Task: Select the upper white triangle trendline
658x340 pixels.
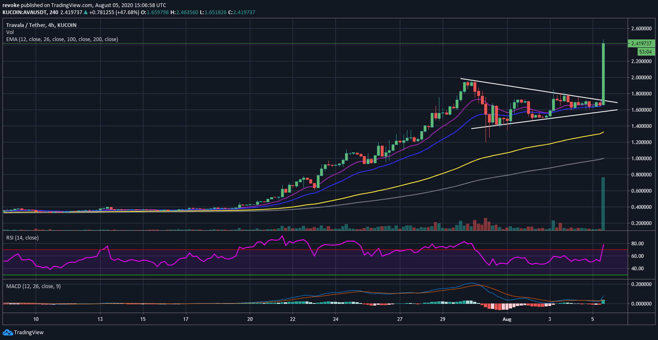Action: (539, 91)
